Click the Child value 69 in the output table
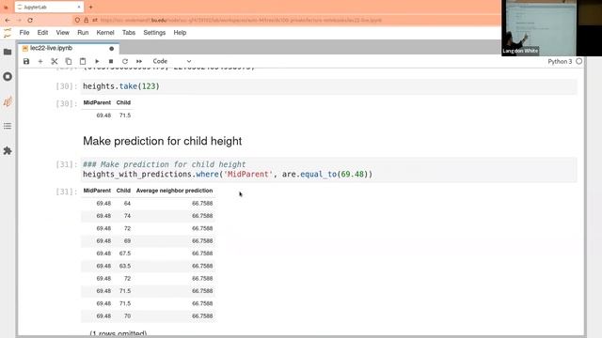Image resolution: width=602 pixels, height=338 pixels. tap(127, 241)
